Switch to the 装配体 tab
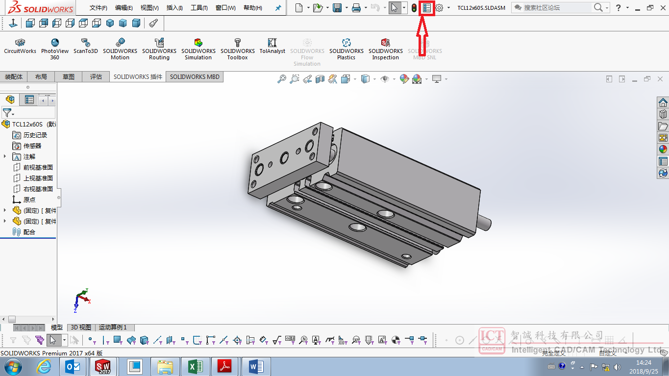669x376 pixels. pyautogui.click(x=14, y=77)
